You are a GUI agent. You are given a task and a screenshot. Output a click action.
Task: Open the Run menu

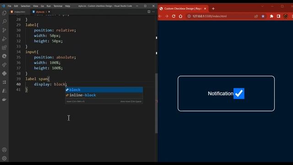tap(49, 6)
